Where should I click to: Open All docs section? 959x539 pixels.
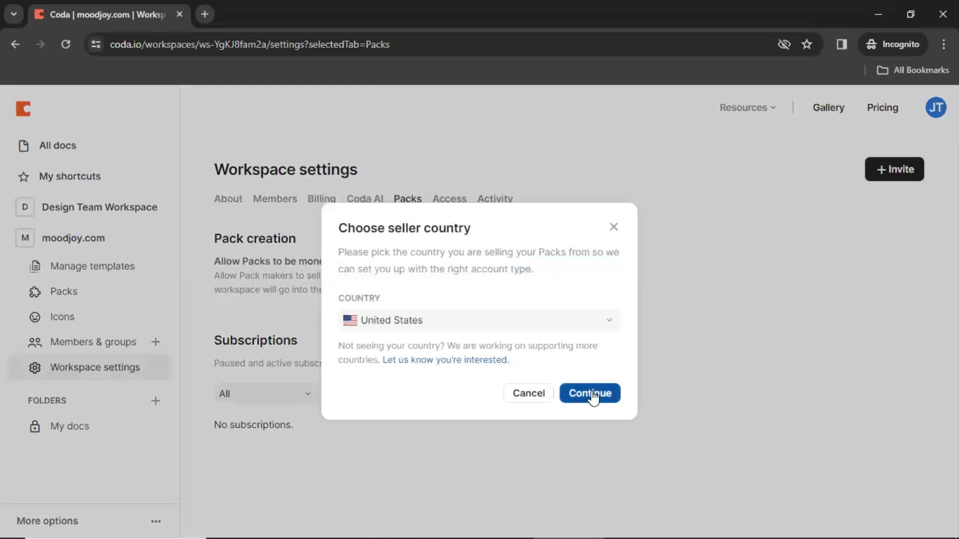pyautogui.click(x=57, y=145)
